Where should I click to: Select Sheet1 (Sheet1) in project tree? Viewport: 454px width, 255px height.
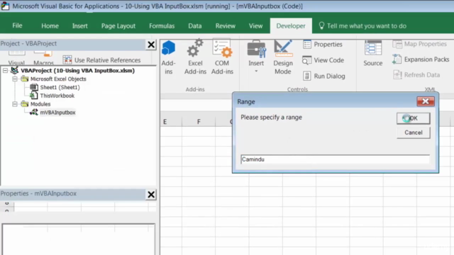[60, 87]
